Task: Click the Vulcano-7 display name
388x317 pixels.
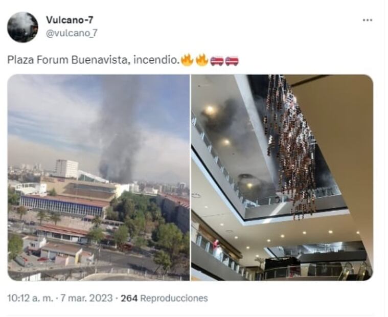Action: 70,20
